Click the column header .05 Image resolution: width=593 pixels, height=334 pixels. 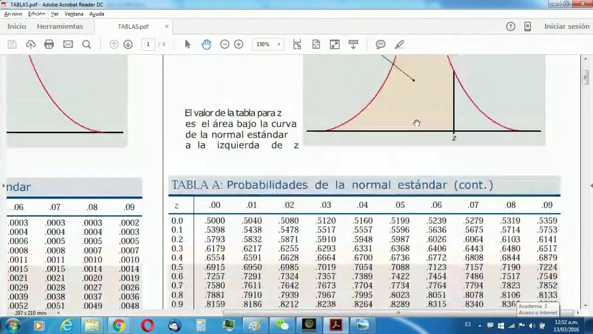[x=399, y=205]
